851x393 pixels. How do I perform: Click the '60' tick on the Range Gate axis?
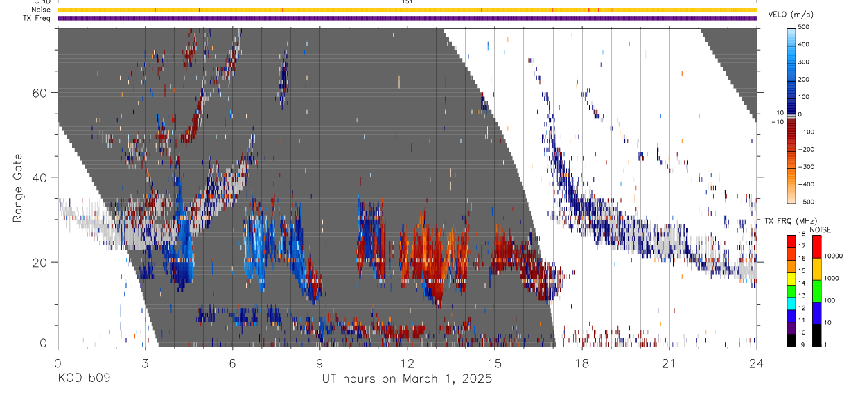(40, 93)
